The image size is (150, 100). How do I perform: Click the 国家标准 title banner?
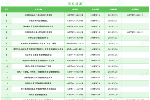(x=75, y=4)
